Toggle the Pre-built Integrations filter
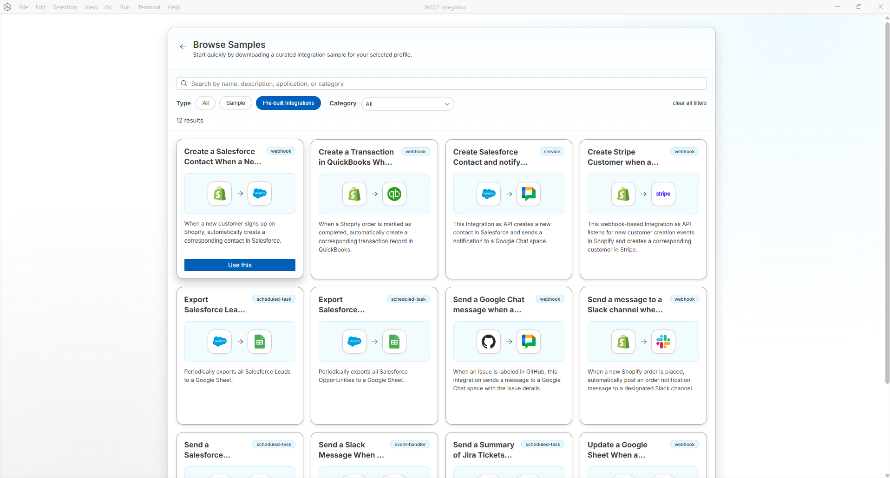The width and height of the screenshot is (890, 478). point(288,103)
